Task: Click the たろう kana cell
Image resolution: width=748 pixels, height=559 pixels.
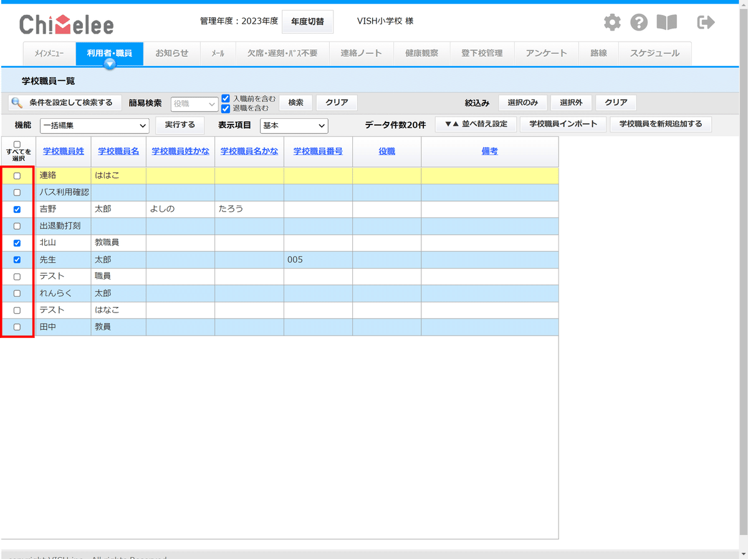Action: [x=249, y=209]
